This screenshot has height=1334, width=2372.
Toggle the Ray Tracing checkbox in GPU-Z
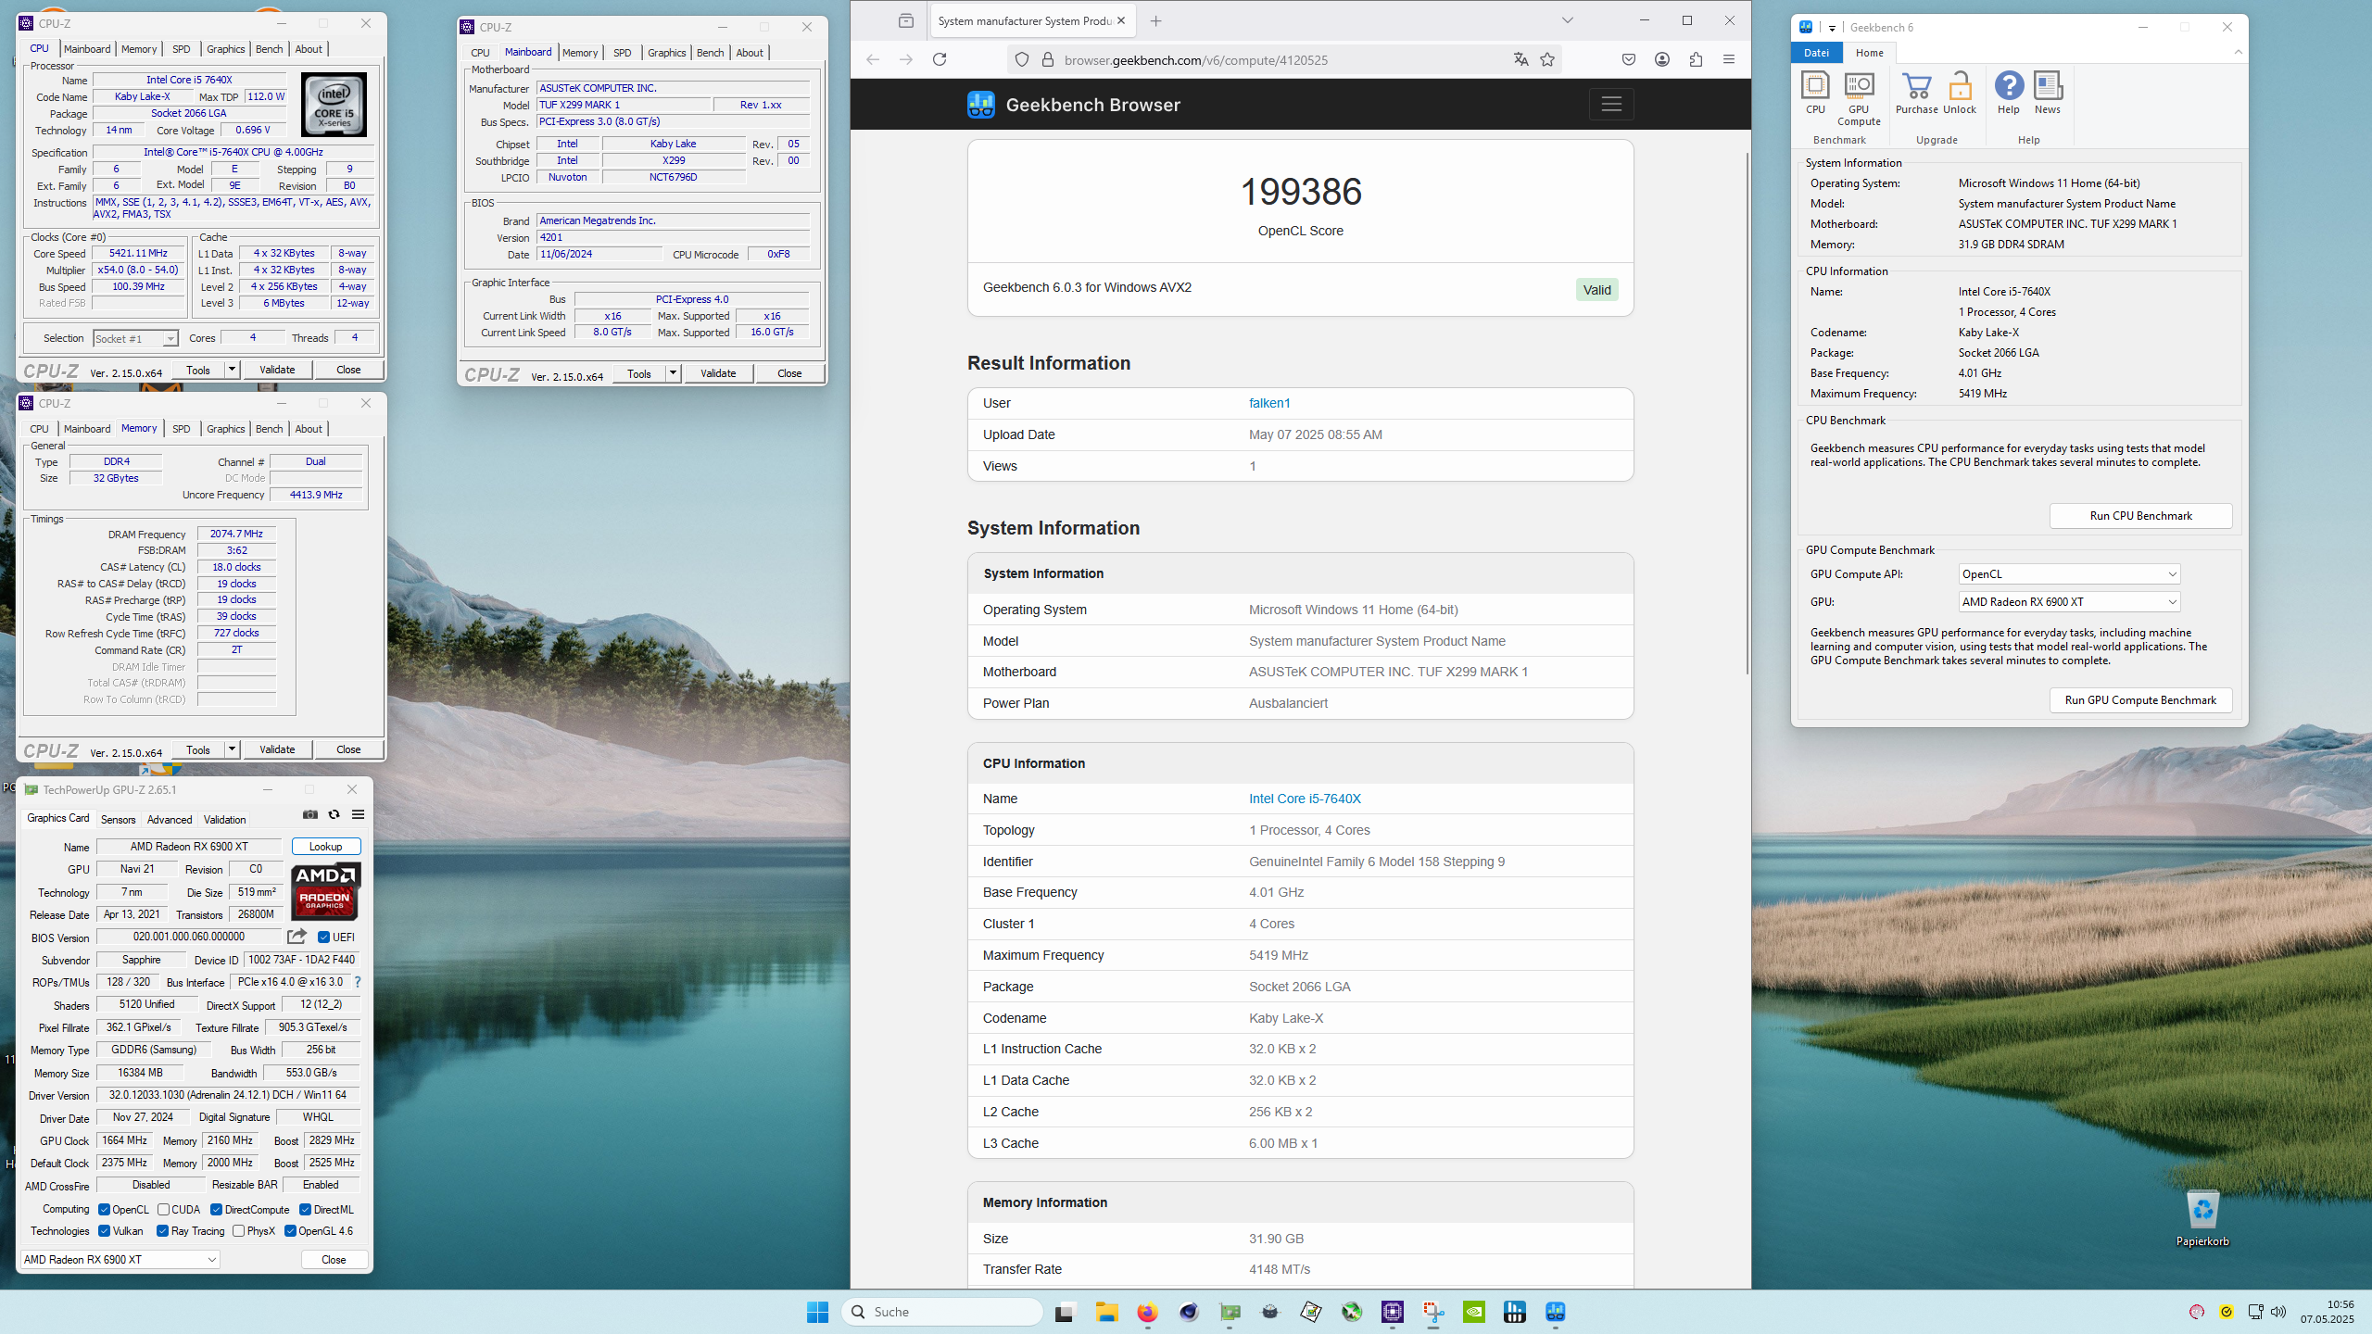[162, 1231]
